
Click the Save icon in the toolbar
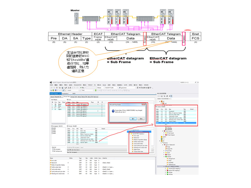click(62, 88)
